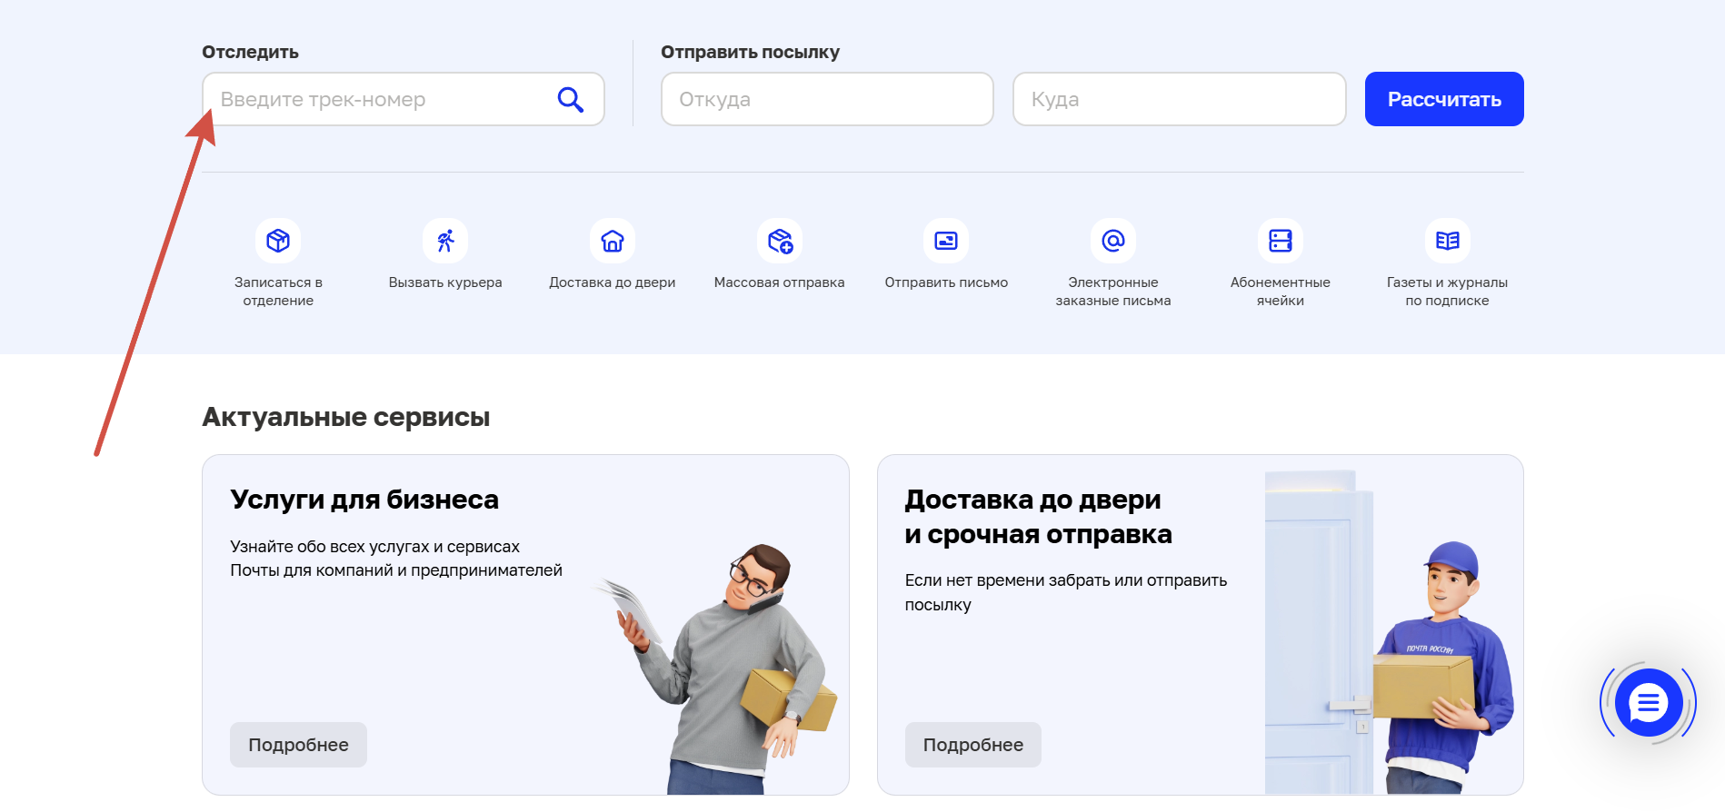The width and height of the screenshot is (1725, 812).
Task: Open the Абонементные ячейки locker icon
Action: (x=1281, y=241)
